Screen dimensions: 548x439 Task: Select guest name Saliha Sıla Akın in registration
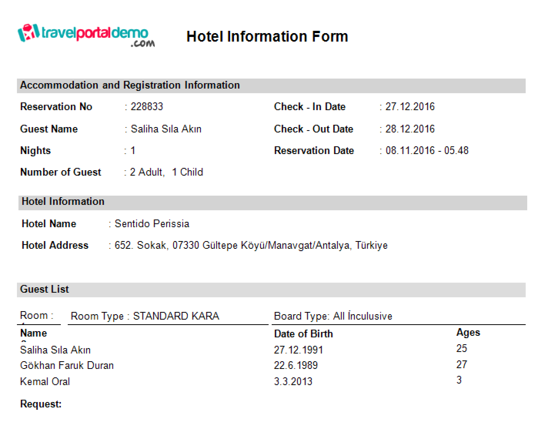tap(166, 129)
